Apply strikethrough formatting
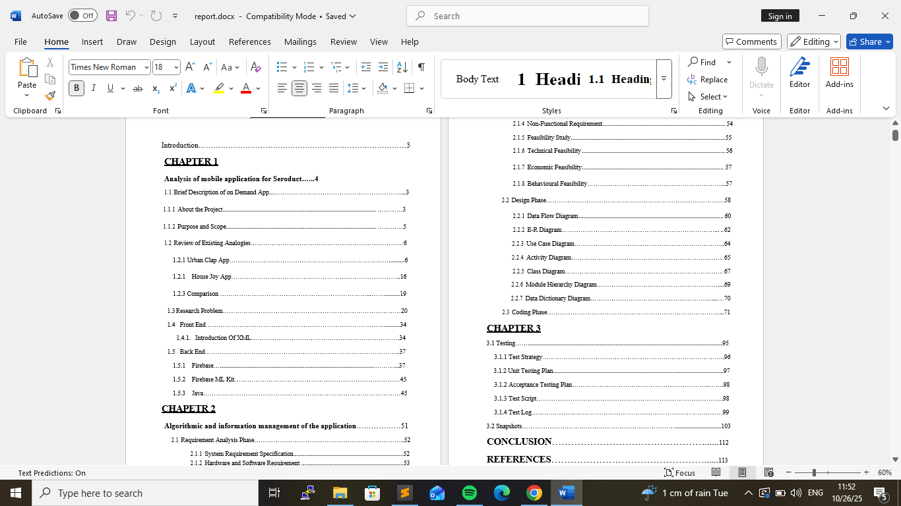 pos(137,88)
